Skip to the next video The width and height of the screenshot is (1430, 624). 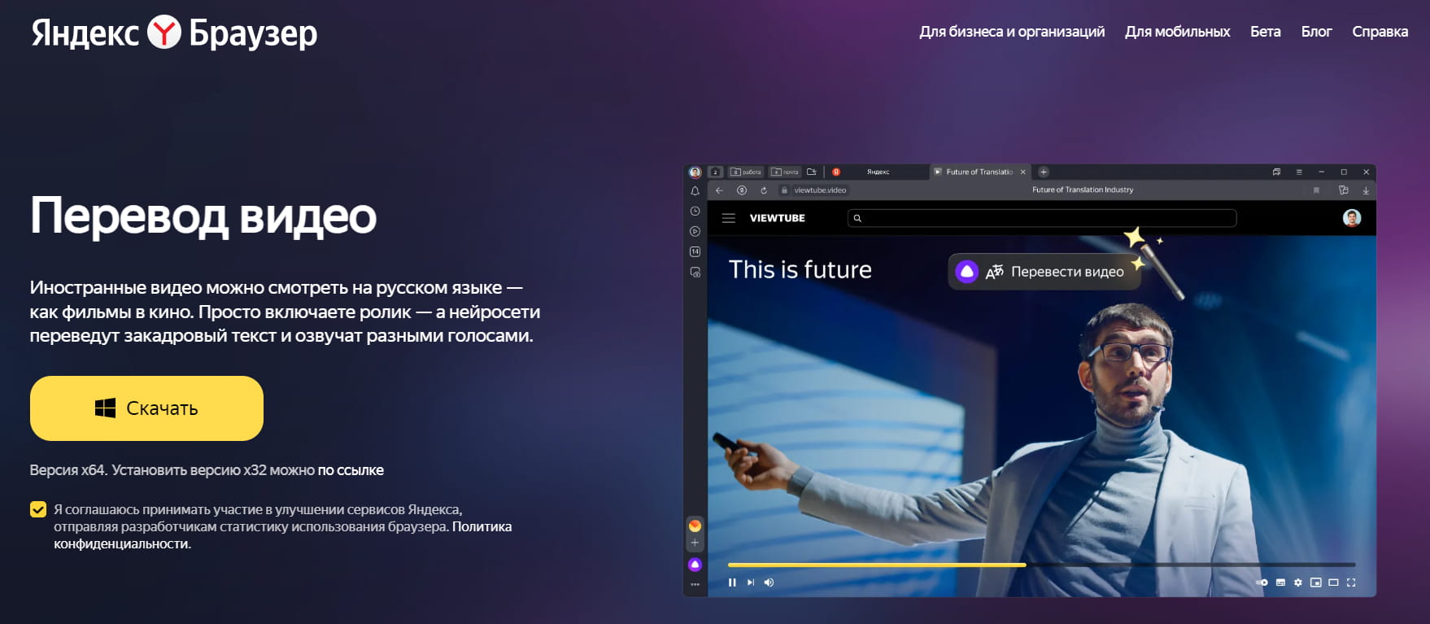point(751,583)
